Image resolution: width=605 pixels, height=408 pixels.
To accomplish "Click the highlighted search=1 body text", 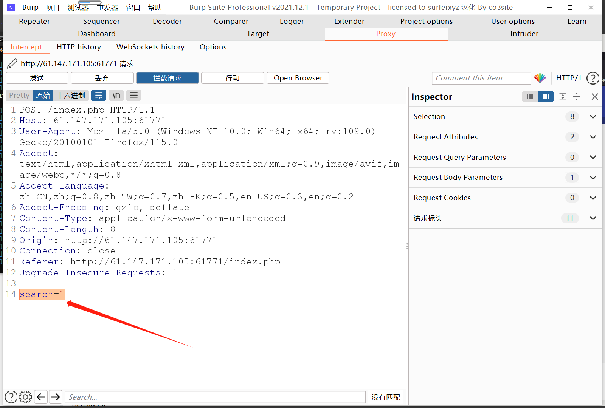I will [x=42, y=294].
